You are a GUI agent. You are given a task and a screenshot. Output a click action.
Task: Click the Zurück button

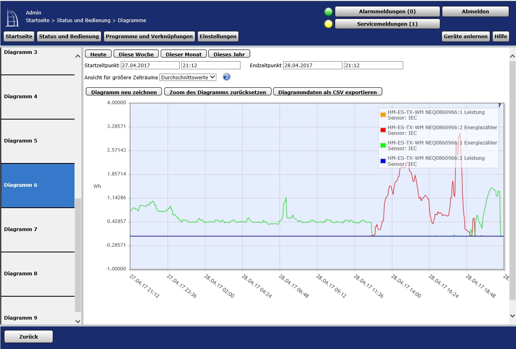click(x=29, y=337)
